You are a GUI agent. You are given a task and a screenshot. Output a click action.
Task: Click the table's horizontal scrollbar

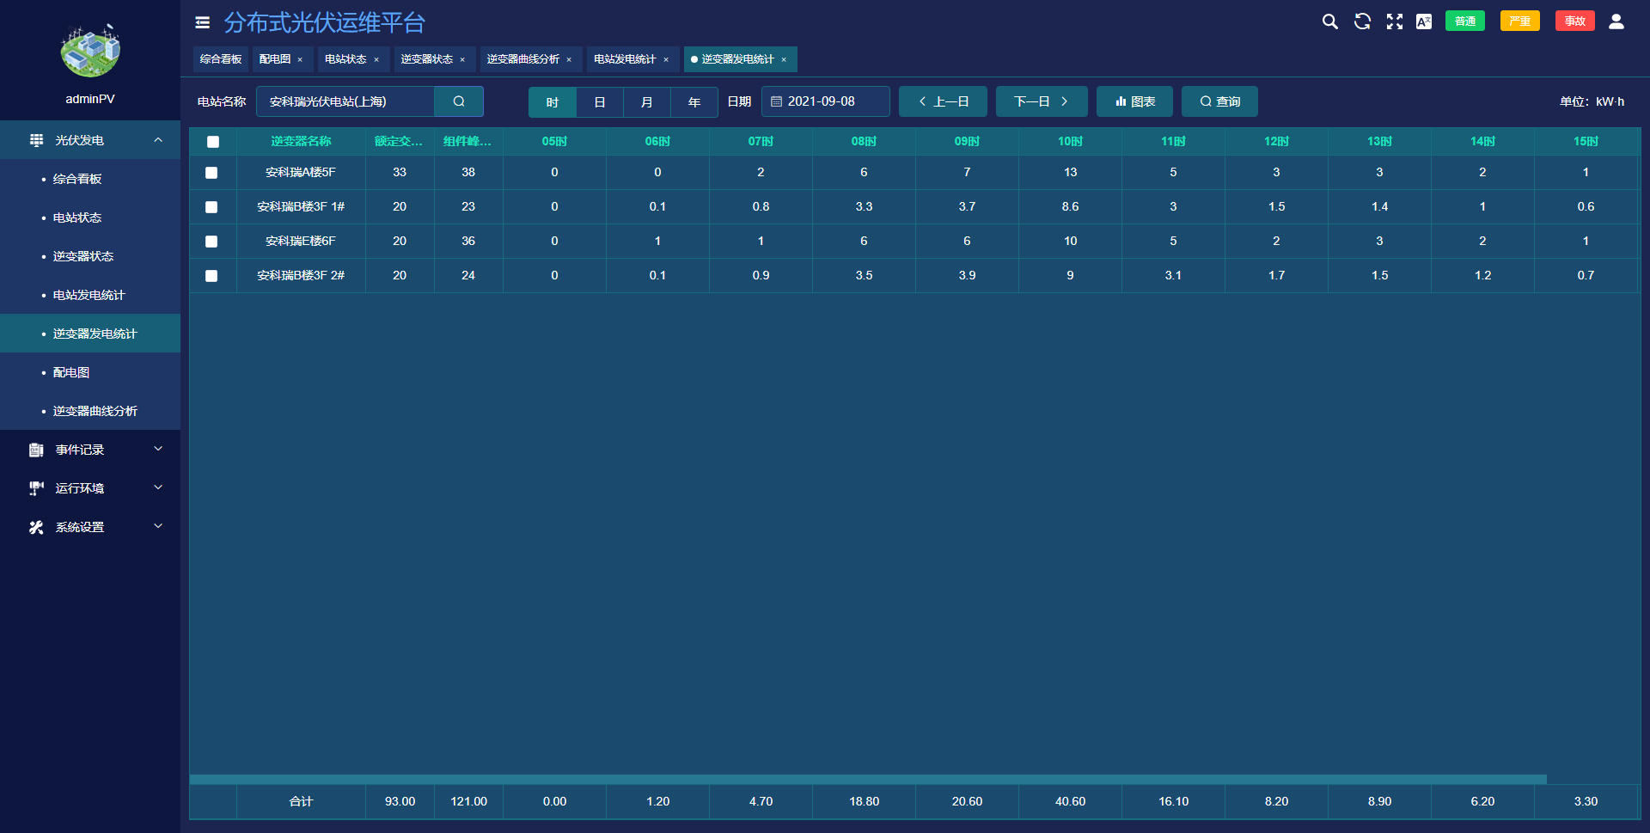pyautogui.click(x=868, y=779)
